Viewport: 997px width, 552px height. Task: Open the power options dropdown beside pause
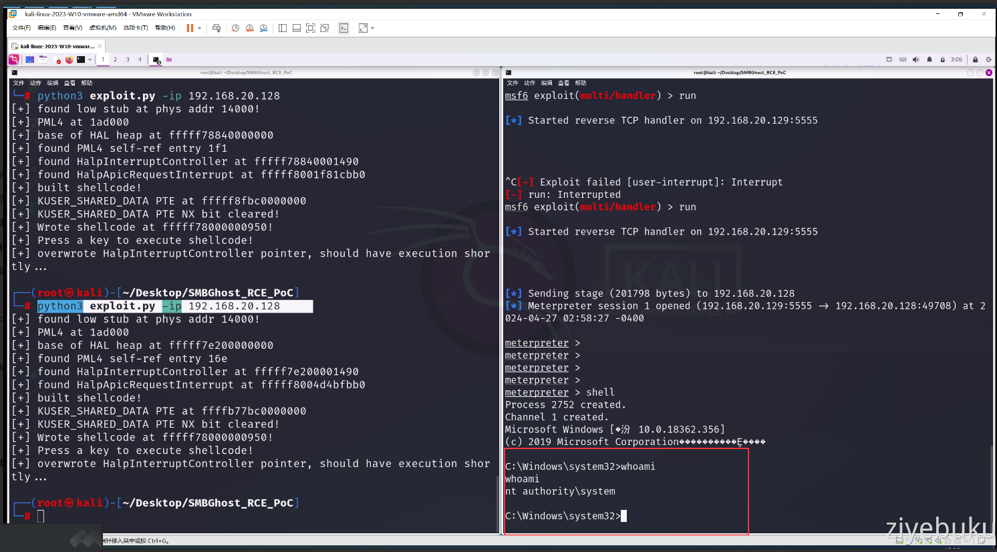coord(199,28)
